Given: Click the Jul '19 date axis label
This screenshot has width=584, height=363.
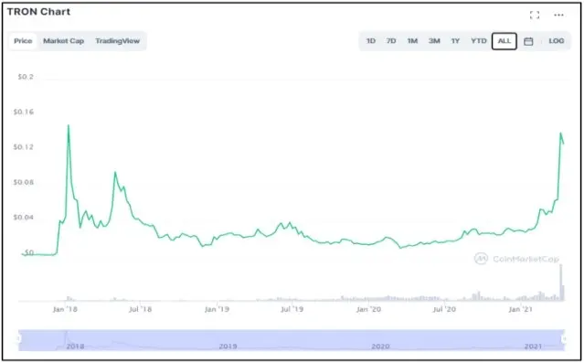Looking at the screenshot, I should pos(292,309).
